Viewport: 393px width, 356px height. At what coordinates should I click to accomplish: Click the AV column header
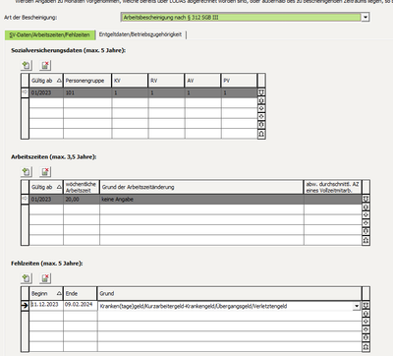point(202,81)
